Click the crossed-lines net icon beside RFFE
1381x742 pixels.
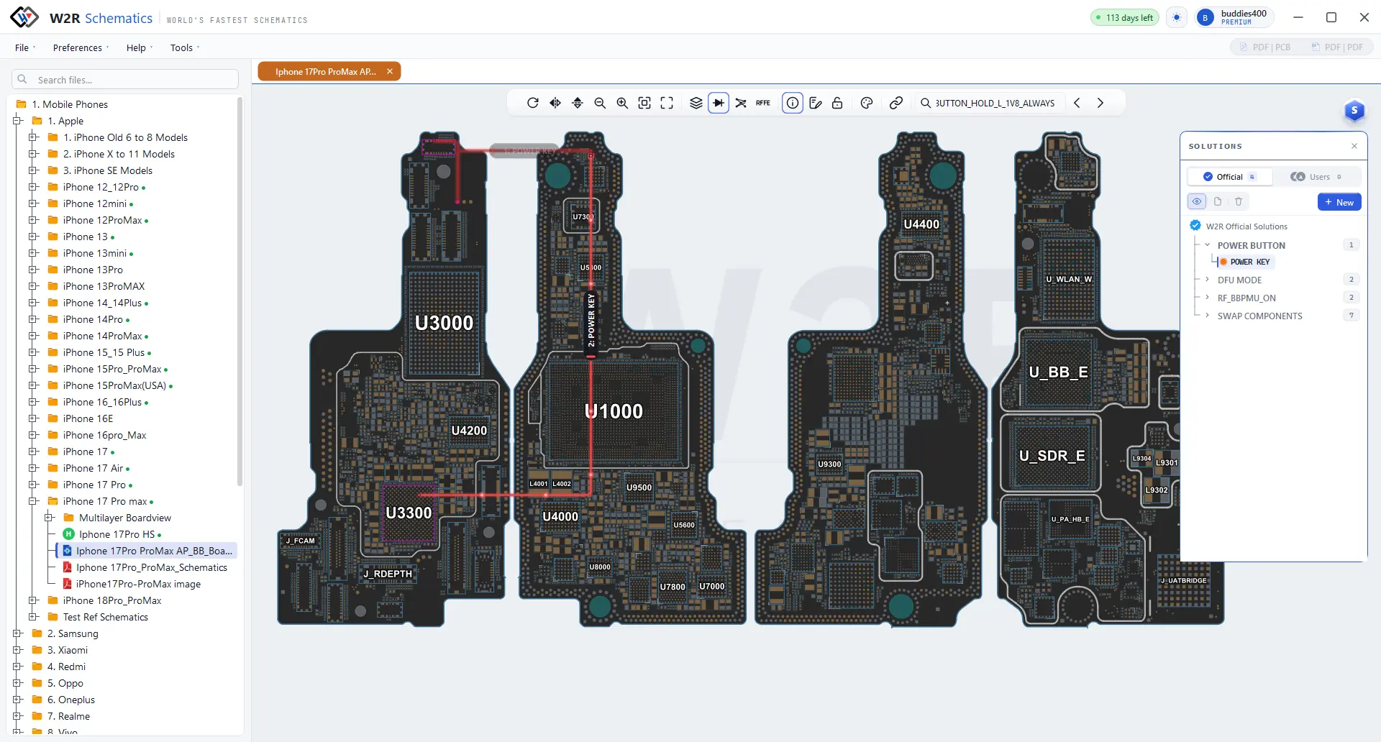coord(741,103)
